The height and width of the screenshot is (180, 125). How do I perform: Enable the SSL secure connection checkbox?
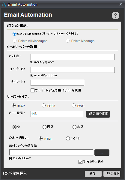coord(32,90)
